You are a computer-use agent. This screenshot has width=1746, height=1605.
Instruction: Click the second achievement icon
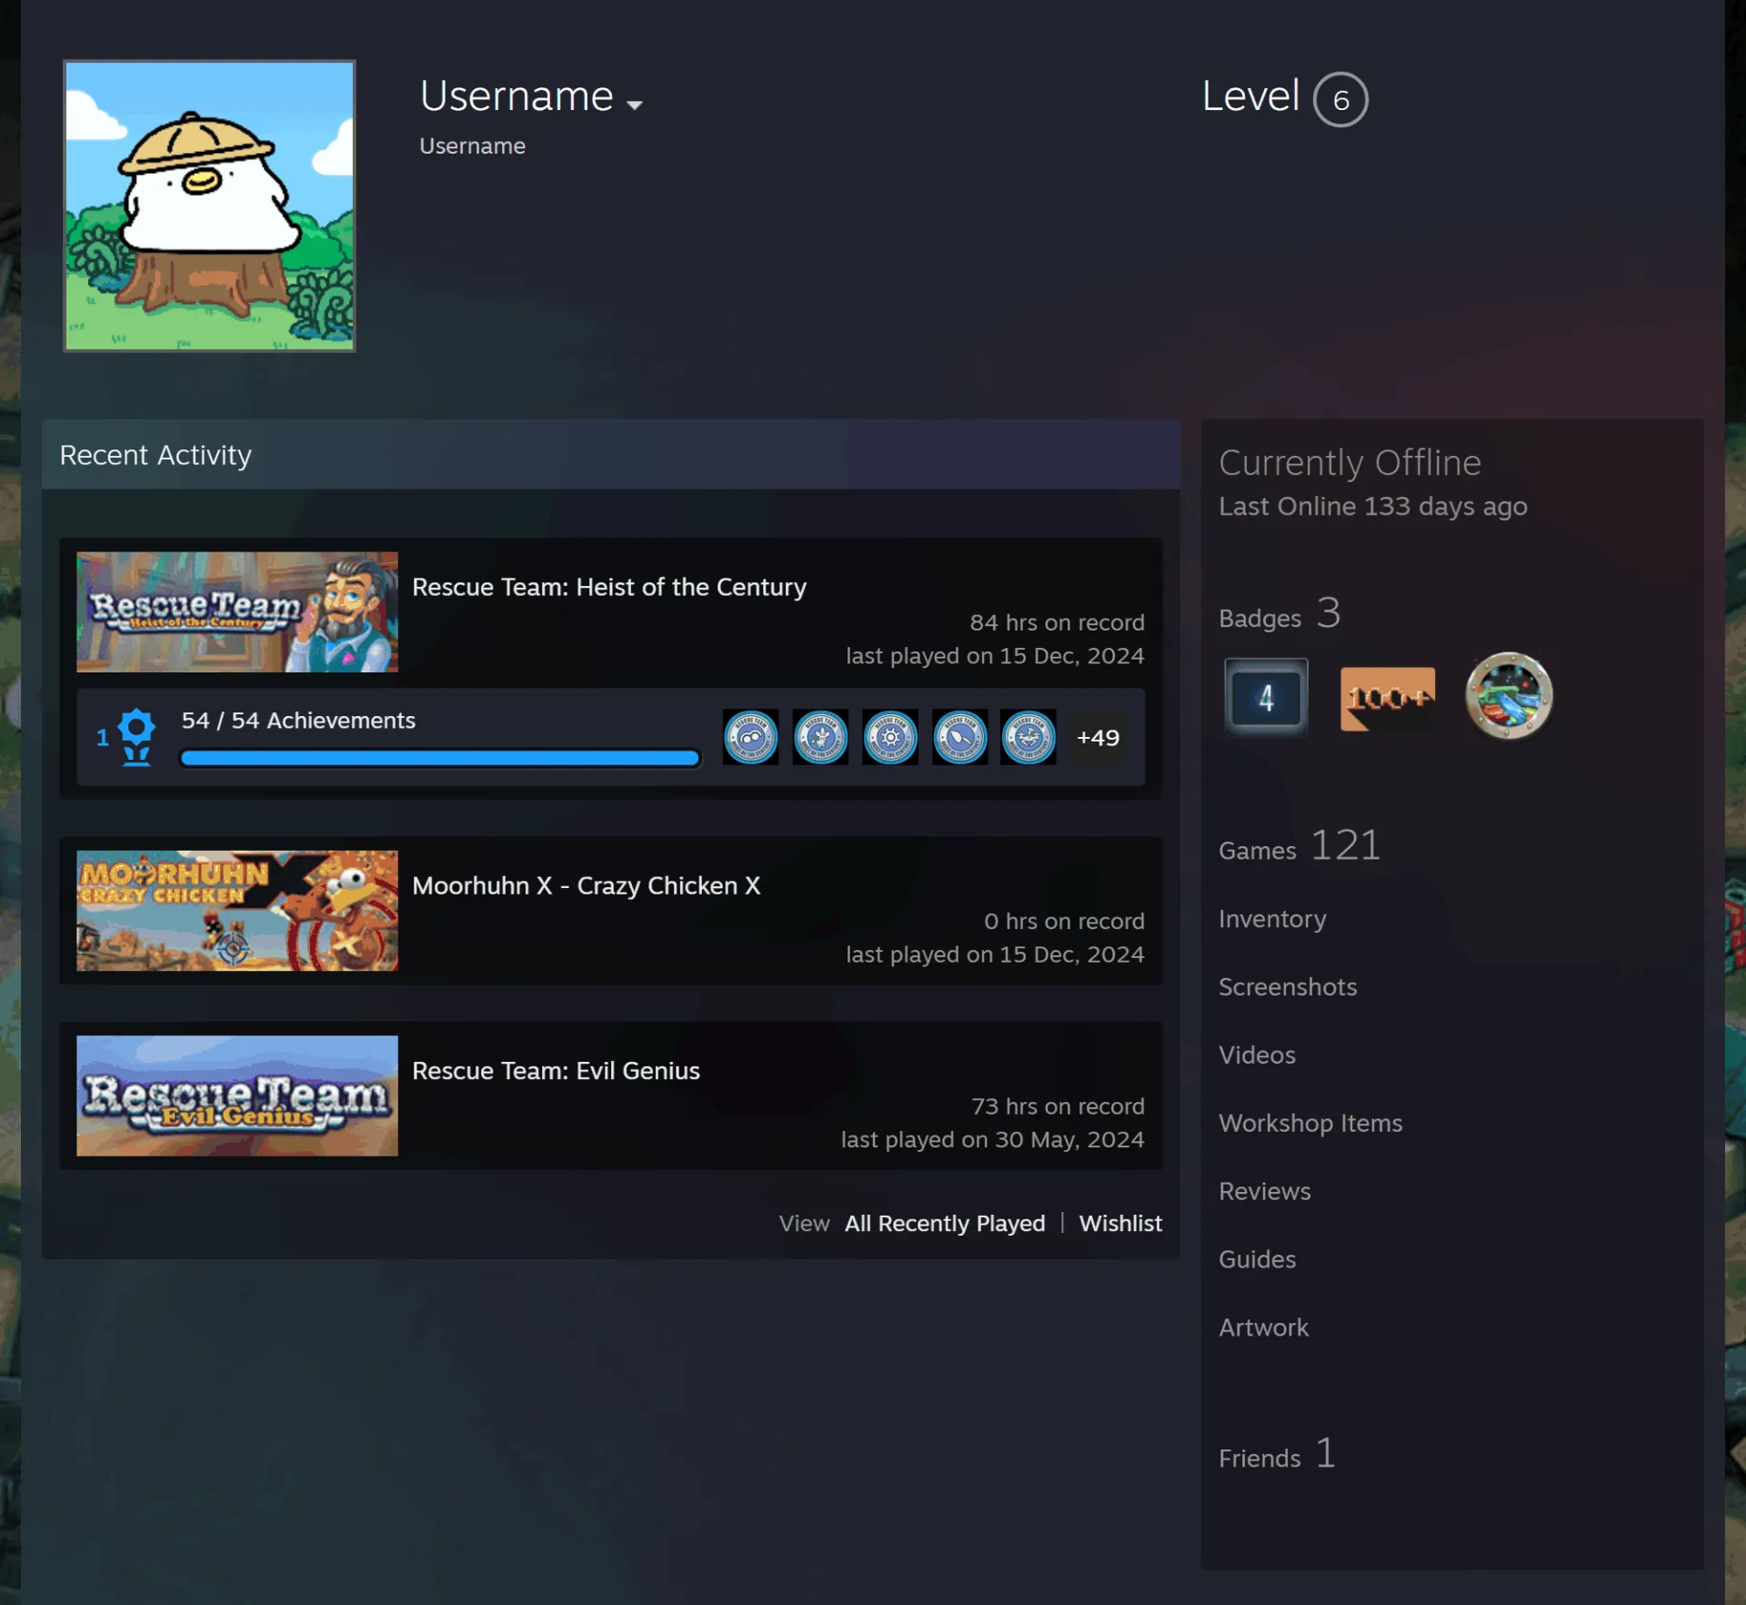coord(820,737)
